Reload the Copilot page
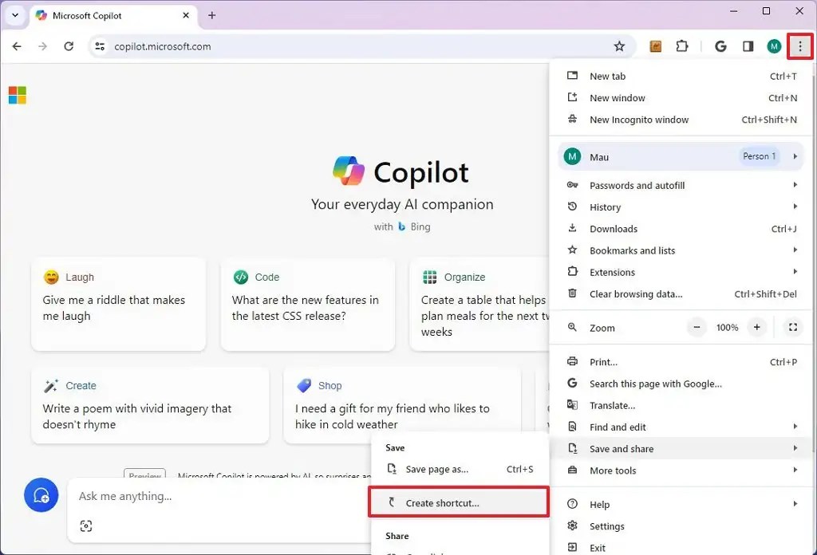 [x=69, y=46]
